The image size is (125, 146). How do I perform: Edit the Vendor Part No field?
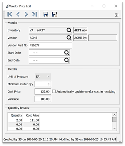click(x=50, y=45)
